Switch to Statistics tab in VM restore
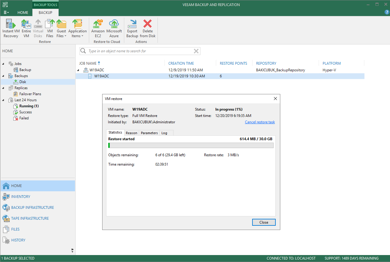 (115, 132)
